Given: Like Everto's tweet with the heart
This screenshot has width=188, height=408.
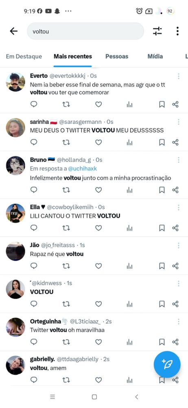Looking at the screenshot, I should (x=98, y=104).
